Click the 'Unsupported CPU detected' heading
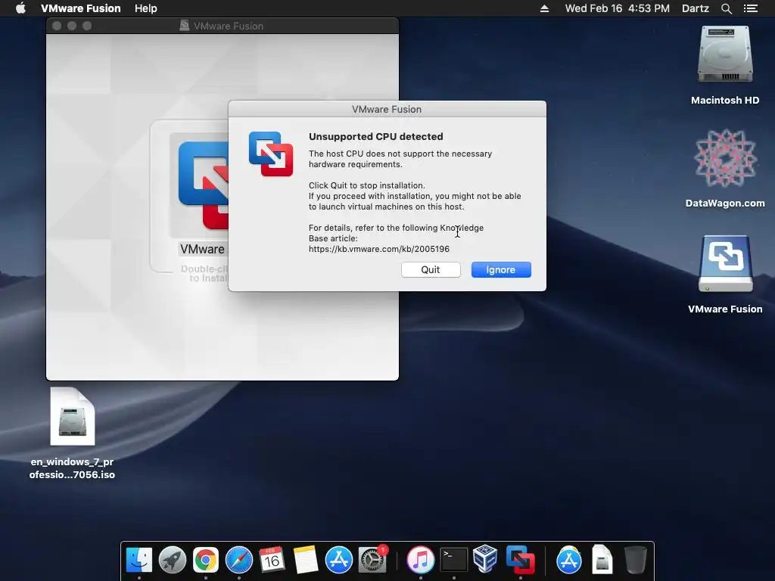Screen dimensions: 775x581 pyautogui.click(x=375, y=136)
